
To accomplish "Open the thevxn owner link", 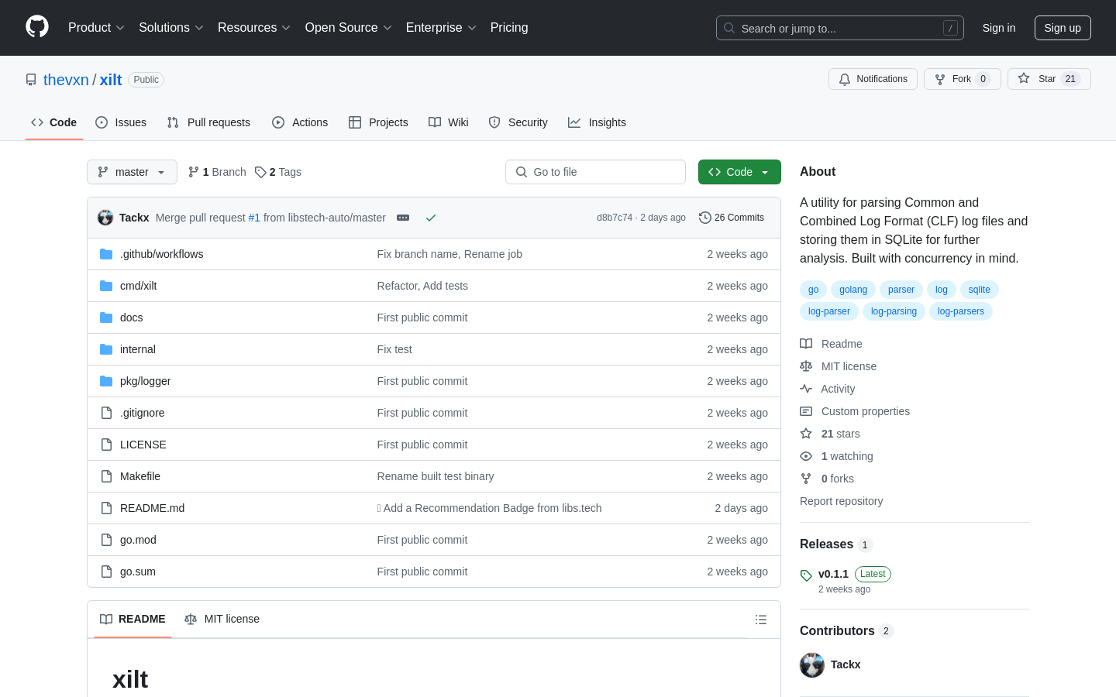I will [66, 80].
